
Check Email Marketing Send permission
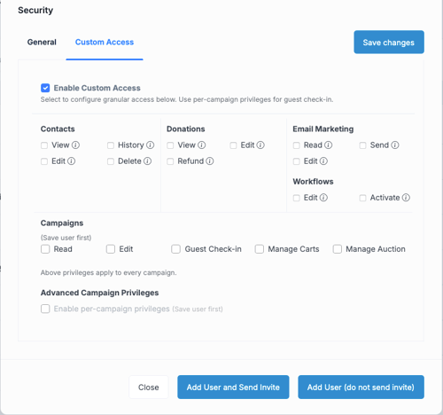363,145
